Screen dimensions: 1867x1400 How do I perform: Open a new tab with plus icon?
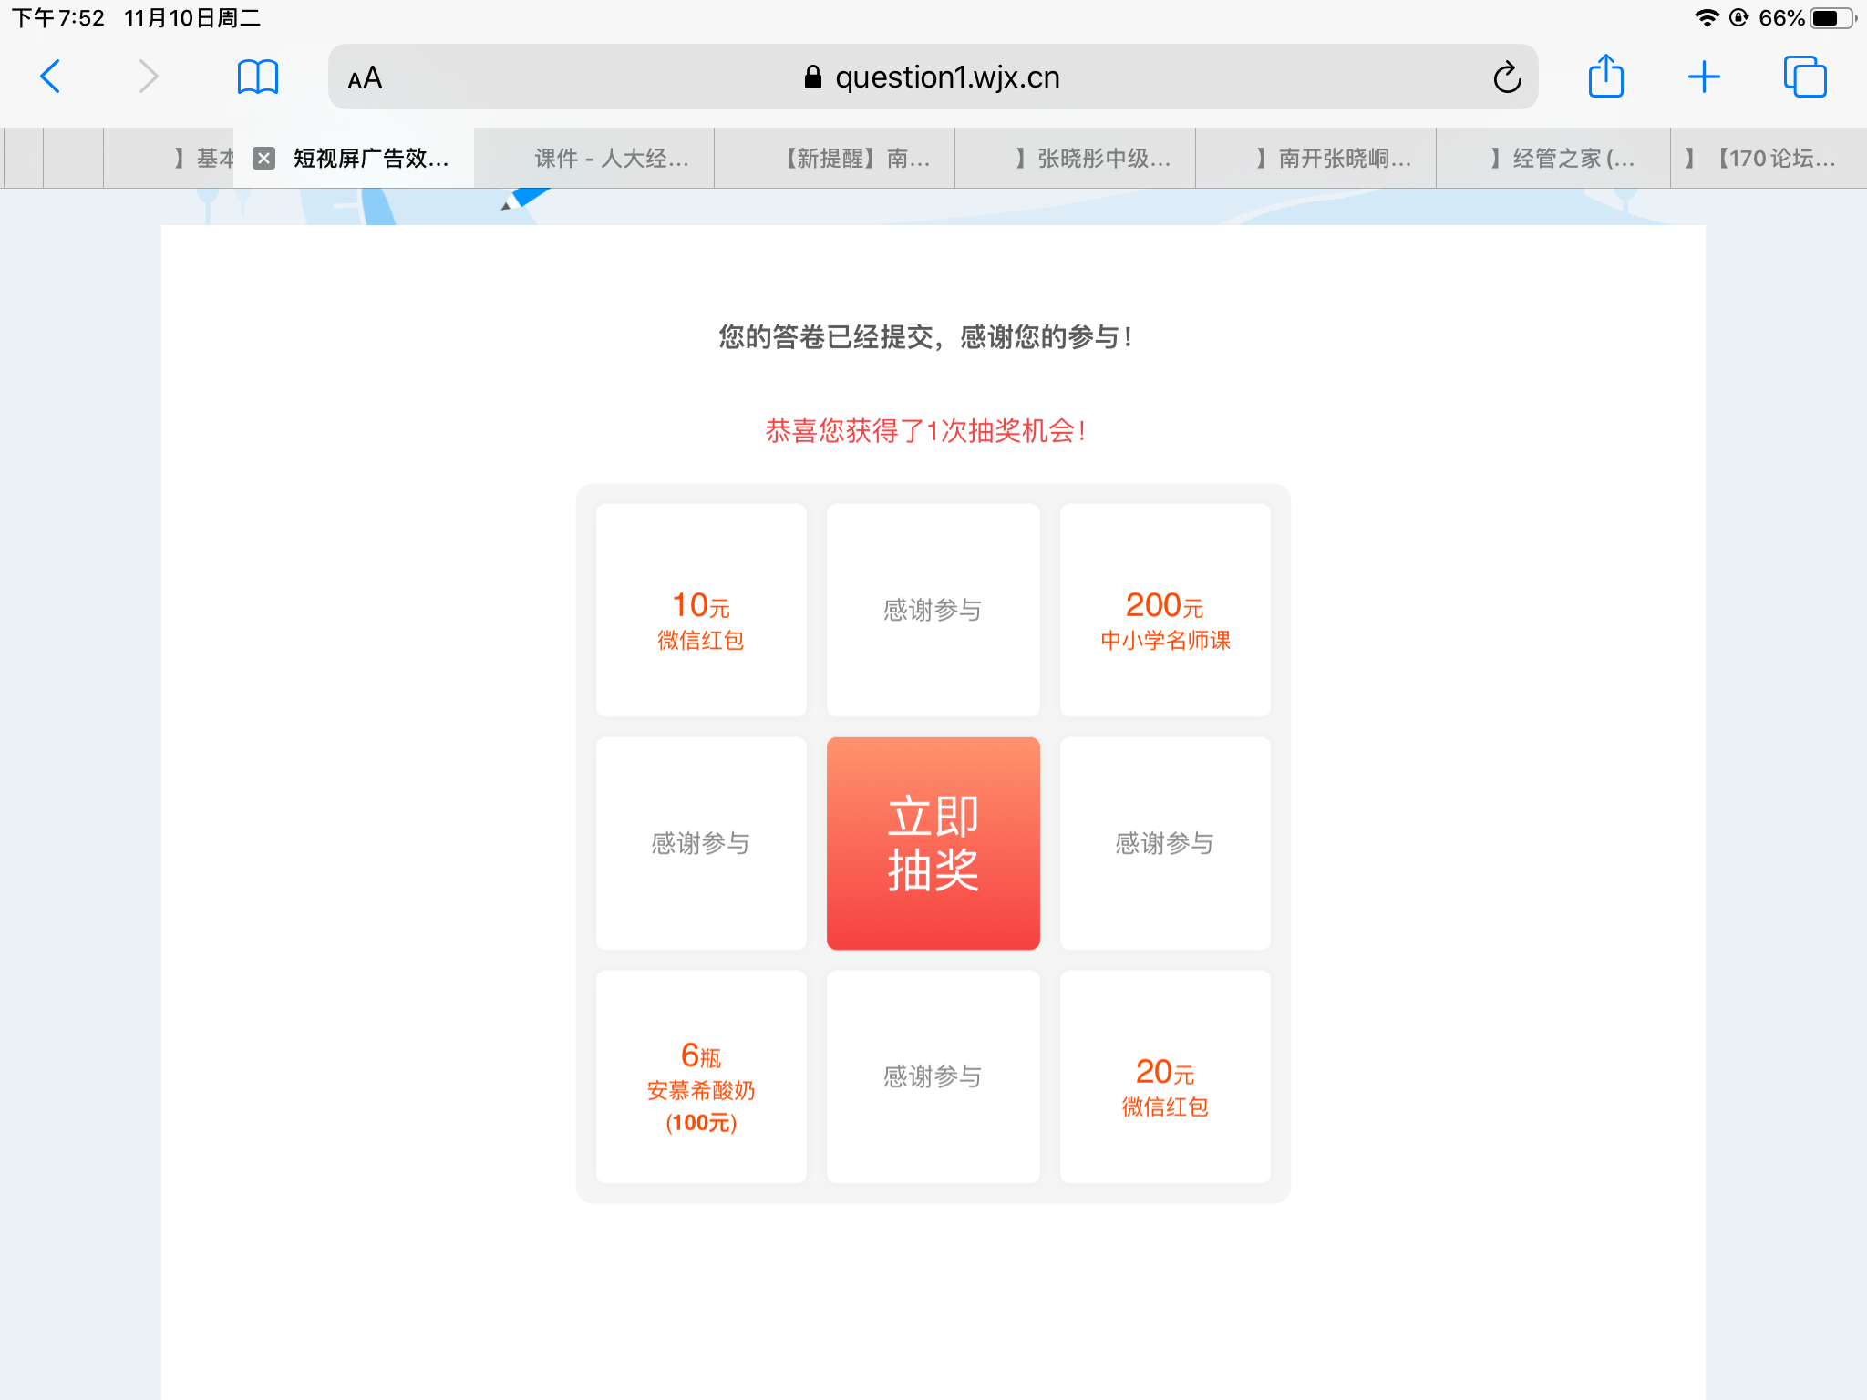pyautogui.click(x=1703, y=77)
